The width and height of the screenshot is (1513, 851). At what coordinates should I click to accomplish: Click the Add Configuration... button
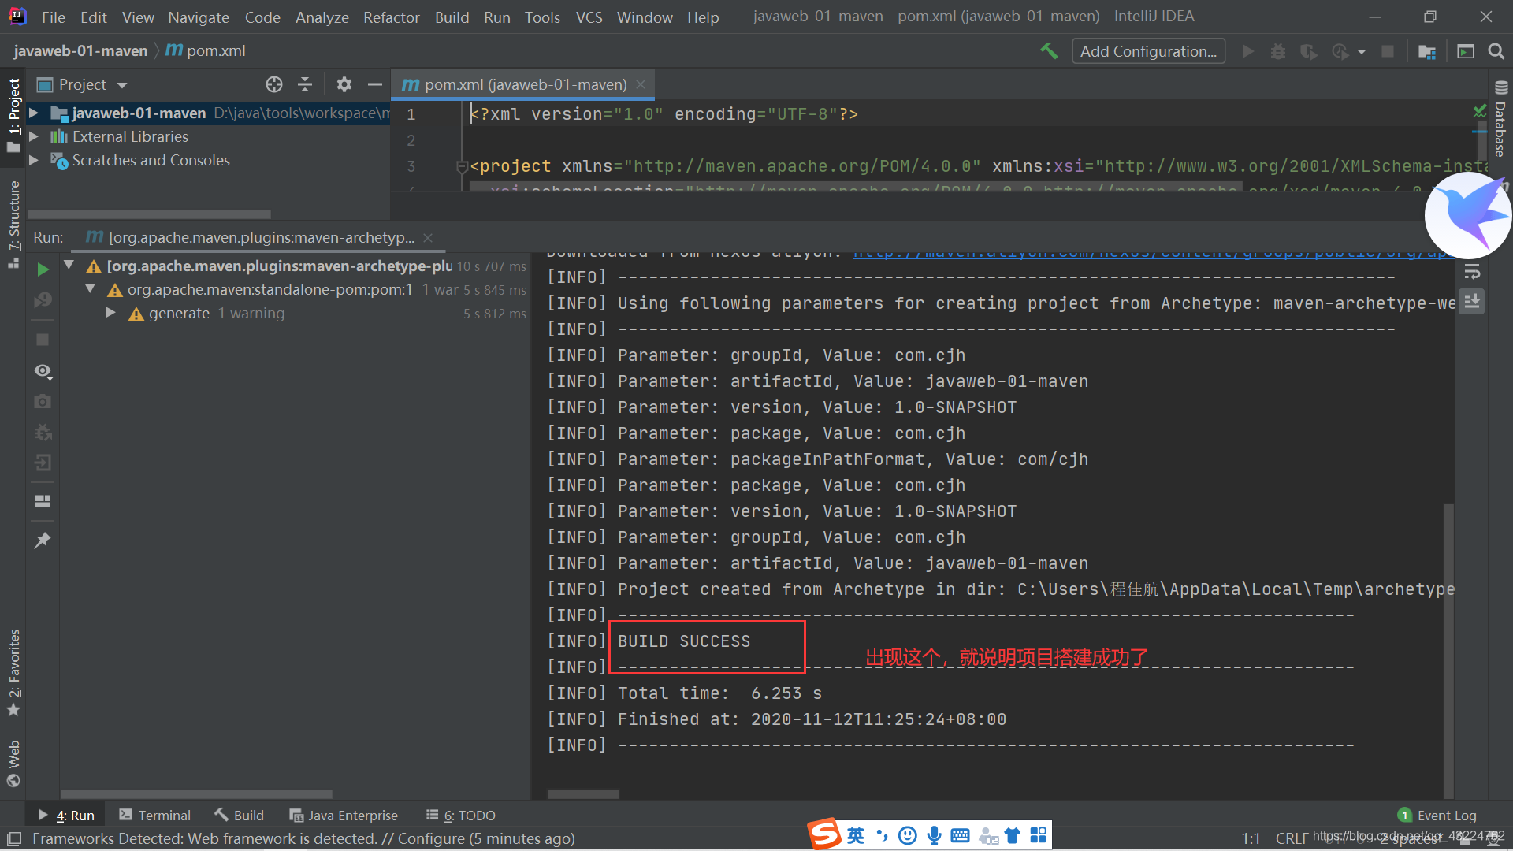coord(1148,51)
